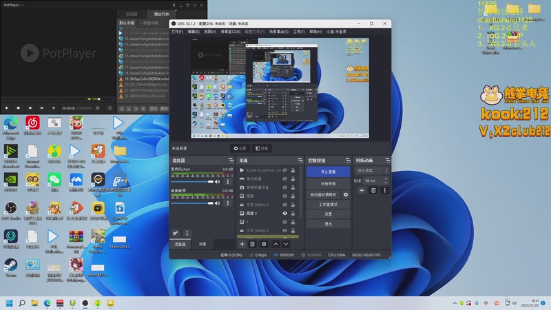Image resolution: width=551 pixels, height=310 pixels.
Task: Open the 淡入淡出 transition dropdown
Action: tap(372, 170)
